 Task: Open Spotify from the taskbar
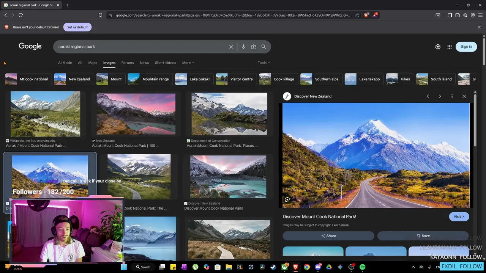362,267
